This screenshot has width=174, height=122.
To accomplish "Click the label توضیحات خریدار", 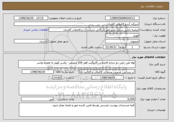I will pos(156,110).
